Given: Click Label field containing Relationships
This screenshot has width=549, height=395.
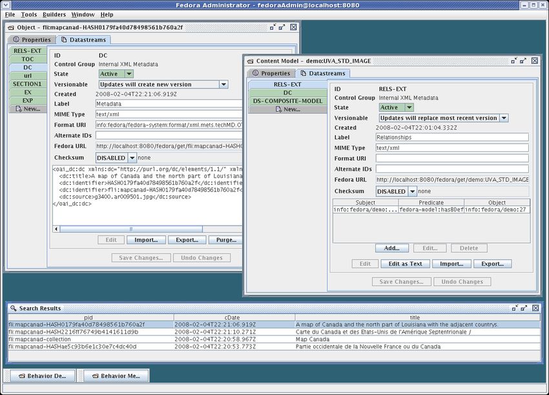Looking at the screenshot, I should pos(452,138).
